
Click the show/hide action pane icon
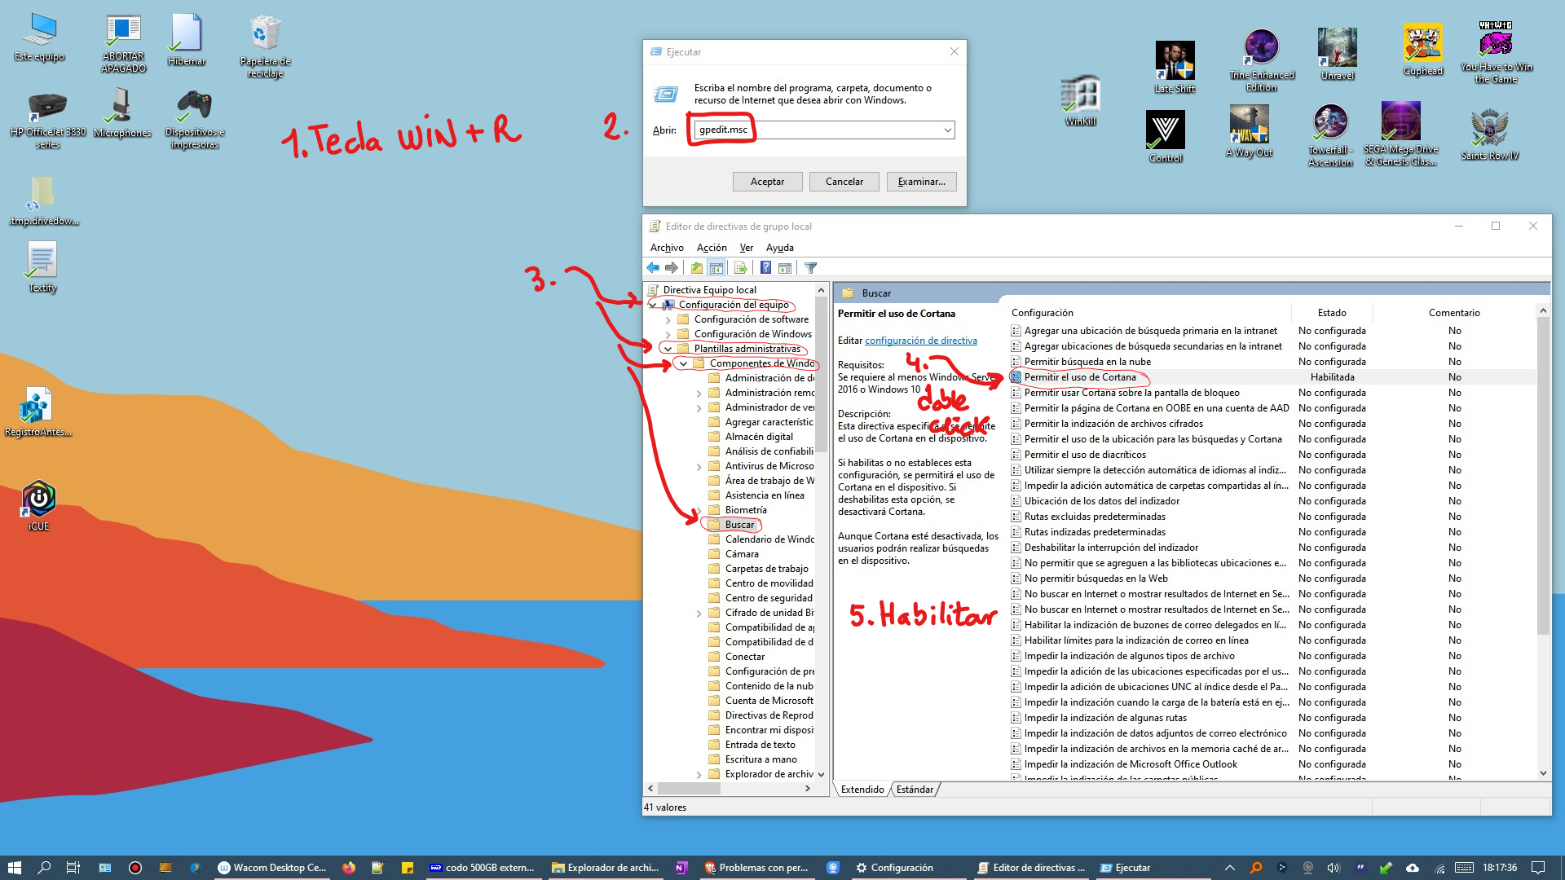[x=785, y=267]
